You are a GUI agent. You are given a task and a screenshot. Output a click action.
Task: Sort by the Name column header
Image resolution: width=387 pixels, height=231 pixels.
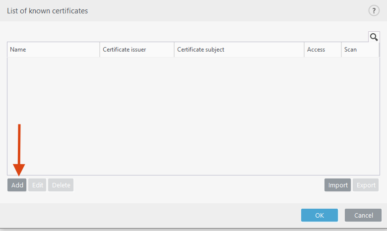[x=53, y=50]
